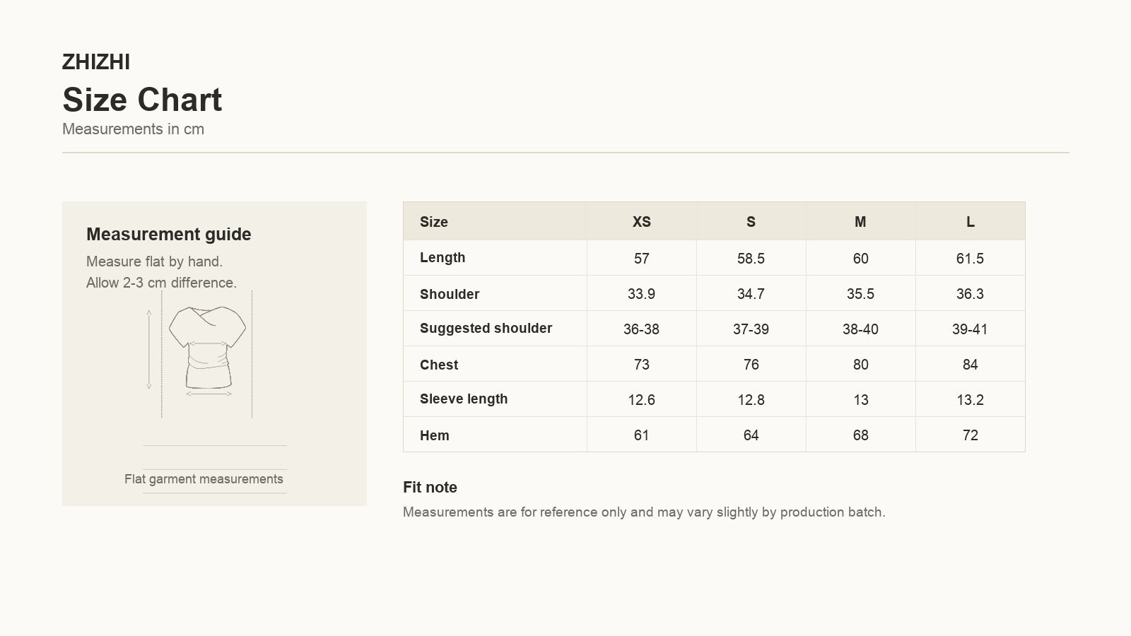Image resolution: width=1131 pixels, height=636 pixels.
Task: Click the Hem value 72 for L
Action: pos(971,435)
